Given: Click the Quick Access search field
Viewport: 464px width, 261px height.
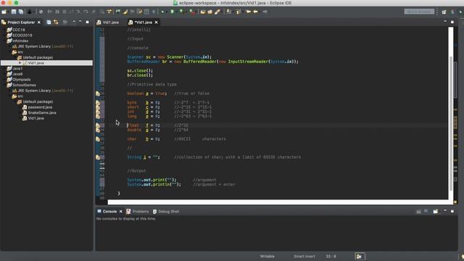Looking at the screenshot, I should click(x=419, y=12).
